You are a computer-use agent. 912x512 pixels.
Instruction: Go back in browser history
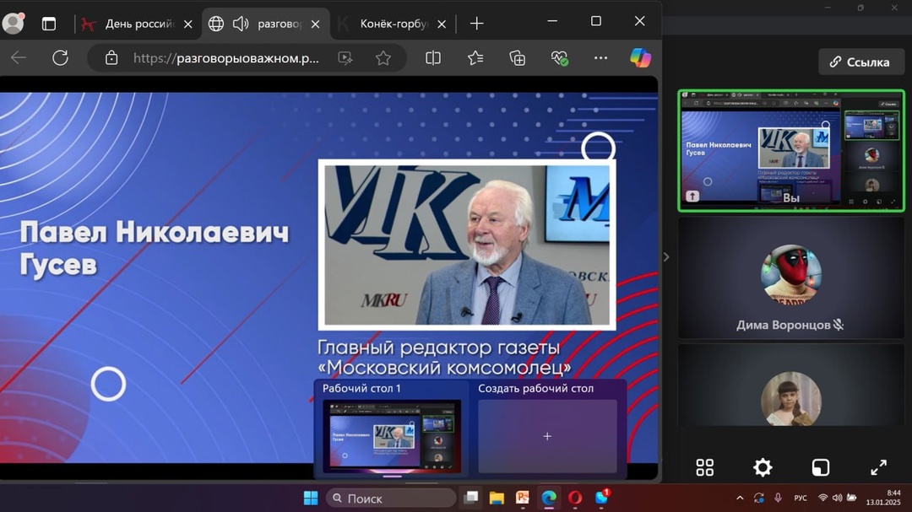[x=19, y=57]
